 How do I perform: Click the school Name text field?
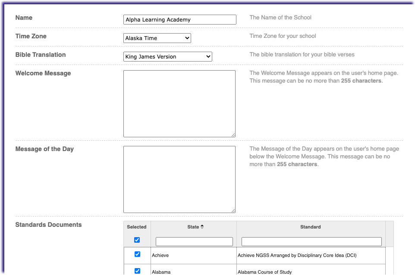pos(179,19)
